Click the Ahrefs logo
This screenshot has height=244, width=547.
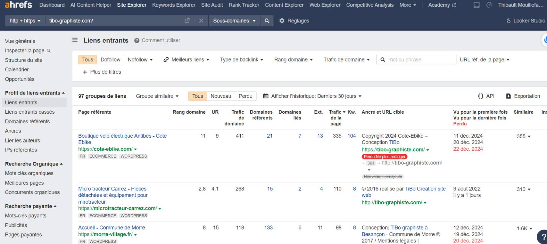[18, 5]
